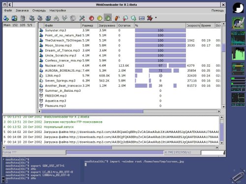
Task: Open the small toolbar overflow arrow
Action: [x=156, y=18]
